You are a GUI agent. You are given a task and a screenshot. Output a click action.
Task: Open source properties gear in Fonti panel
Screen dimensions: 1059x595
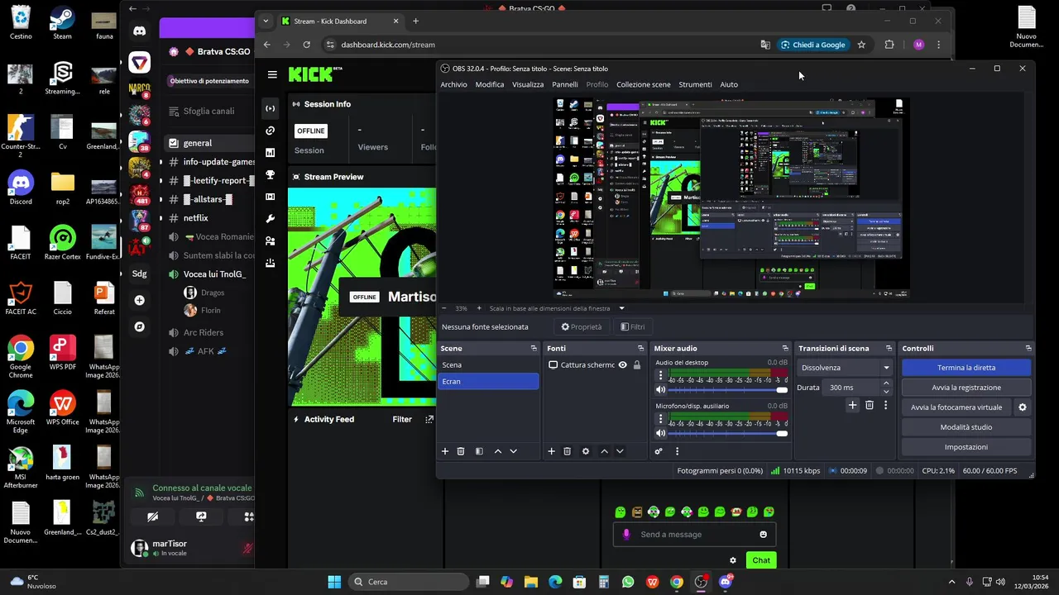pos(586,451)
